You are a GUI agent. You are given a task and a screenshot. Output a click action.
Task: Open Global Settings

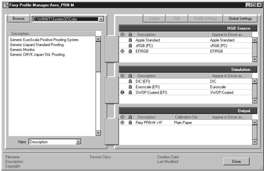240,19
